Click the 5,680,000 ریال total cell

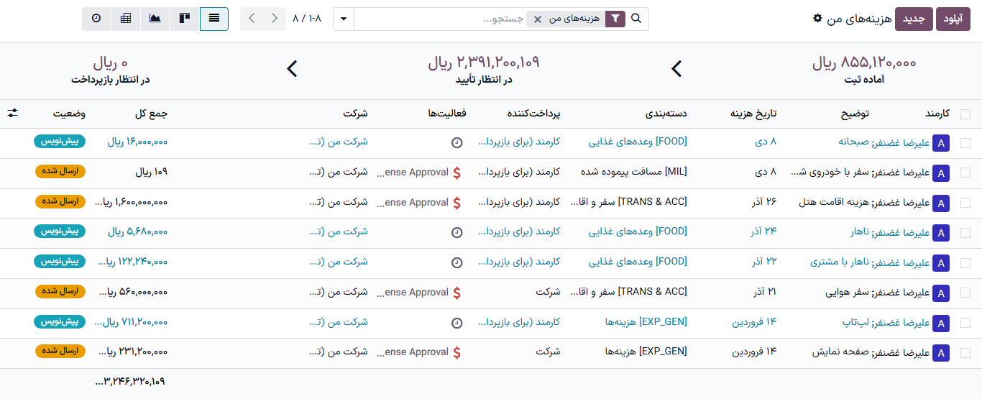tap(137, 231)
